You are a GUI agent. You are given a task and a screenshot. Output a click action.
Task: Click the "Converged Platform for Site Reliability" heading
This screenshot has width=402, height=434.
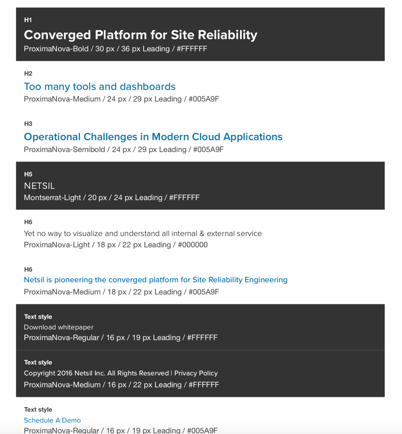click(140, 35)
